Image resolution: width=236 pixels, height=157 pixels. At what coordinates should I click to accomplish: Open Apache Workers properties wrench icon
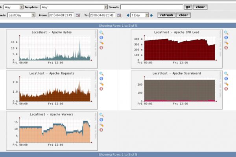point(101,125)
